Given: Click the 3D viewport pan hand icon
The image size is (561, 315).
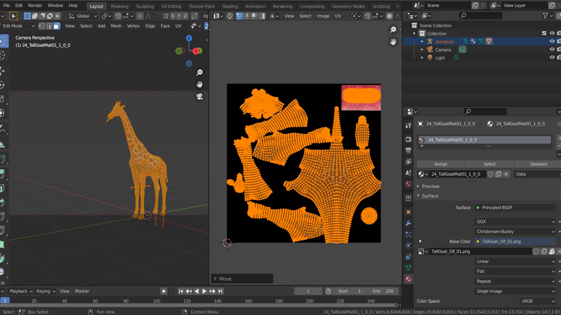Looking at the screenshot, I should pos(200,85).
